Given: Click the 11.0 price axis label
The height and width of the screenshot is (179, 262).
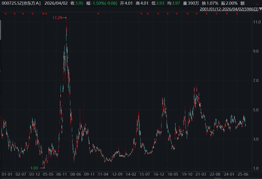Looking at the screenshot, I should [x=256, y=22].
